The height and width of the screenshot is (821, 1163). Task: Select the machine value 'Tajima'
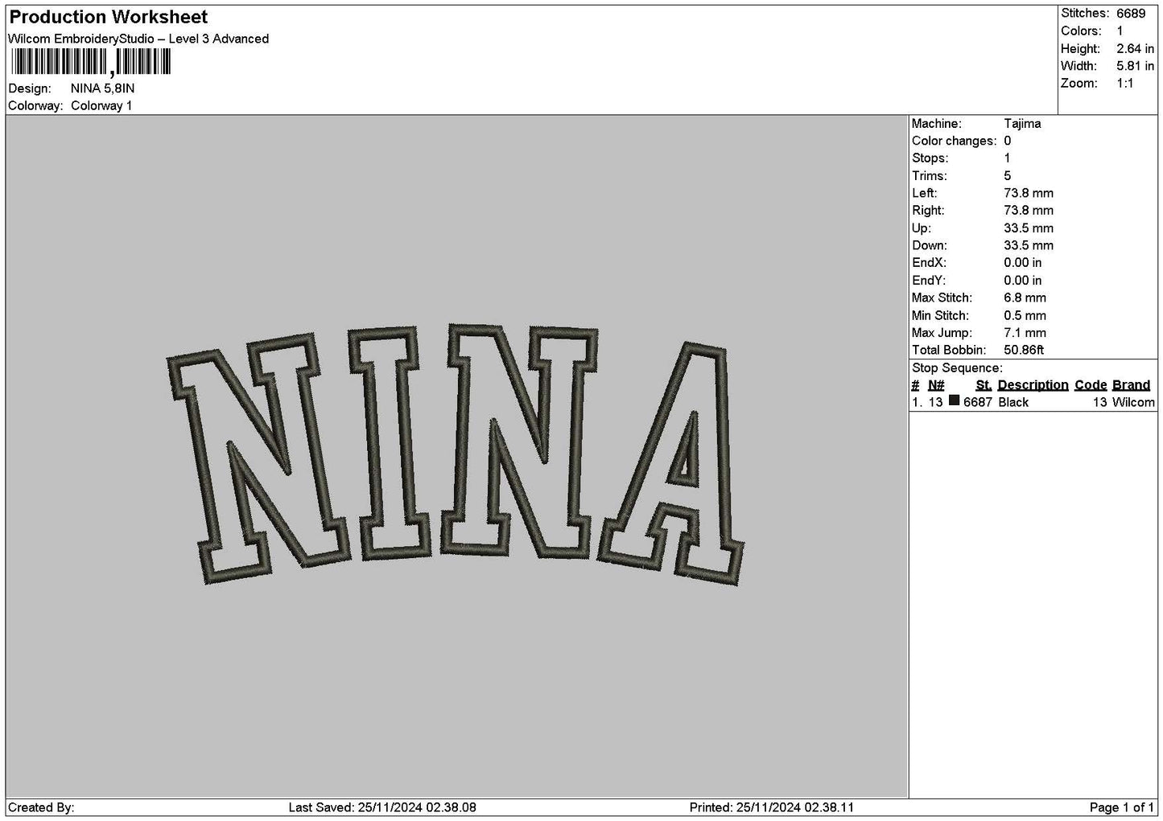click(1022, 124)
